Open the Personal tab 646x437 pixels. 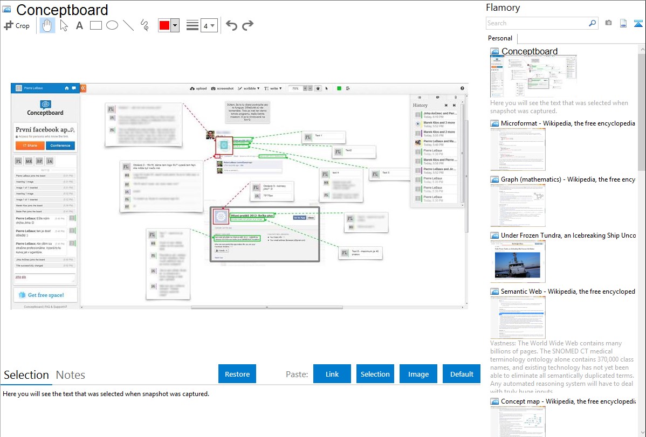point(500,38)
